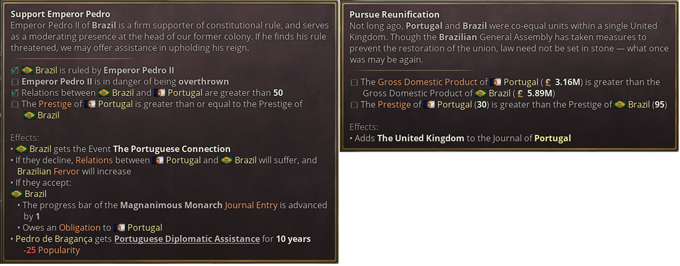680x266 pixels.
Task: Click Portugal flag in the 3.16M GDP line
Action: (495, 82)
